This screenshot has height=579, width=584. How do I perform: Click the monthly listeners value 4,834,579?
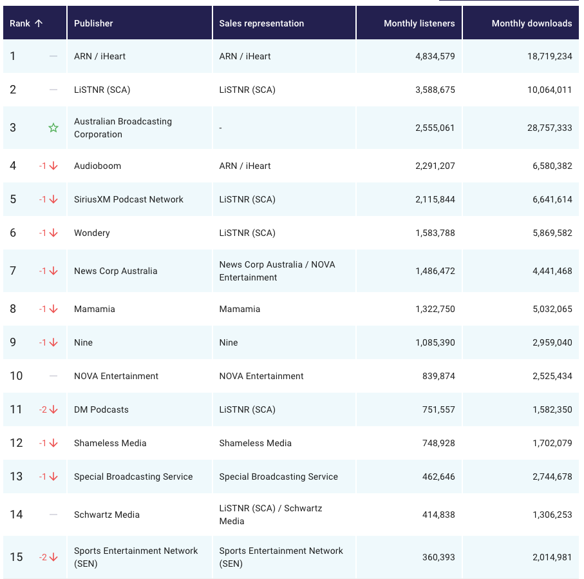435,56
